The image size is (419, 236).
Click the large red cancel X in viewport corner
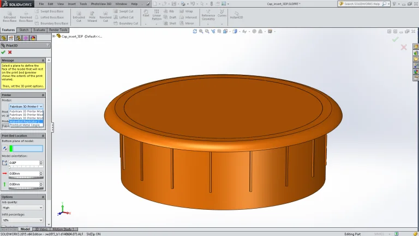click(x=404, y=48)
